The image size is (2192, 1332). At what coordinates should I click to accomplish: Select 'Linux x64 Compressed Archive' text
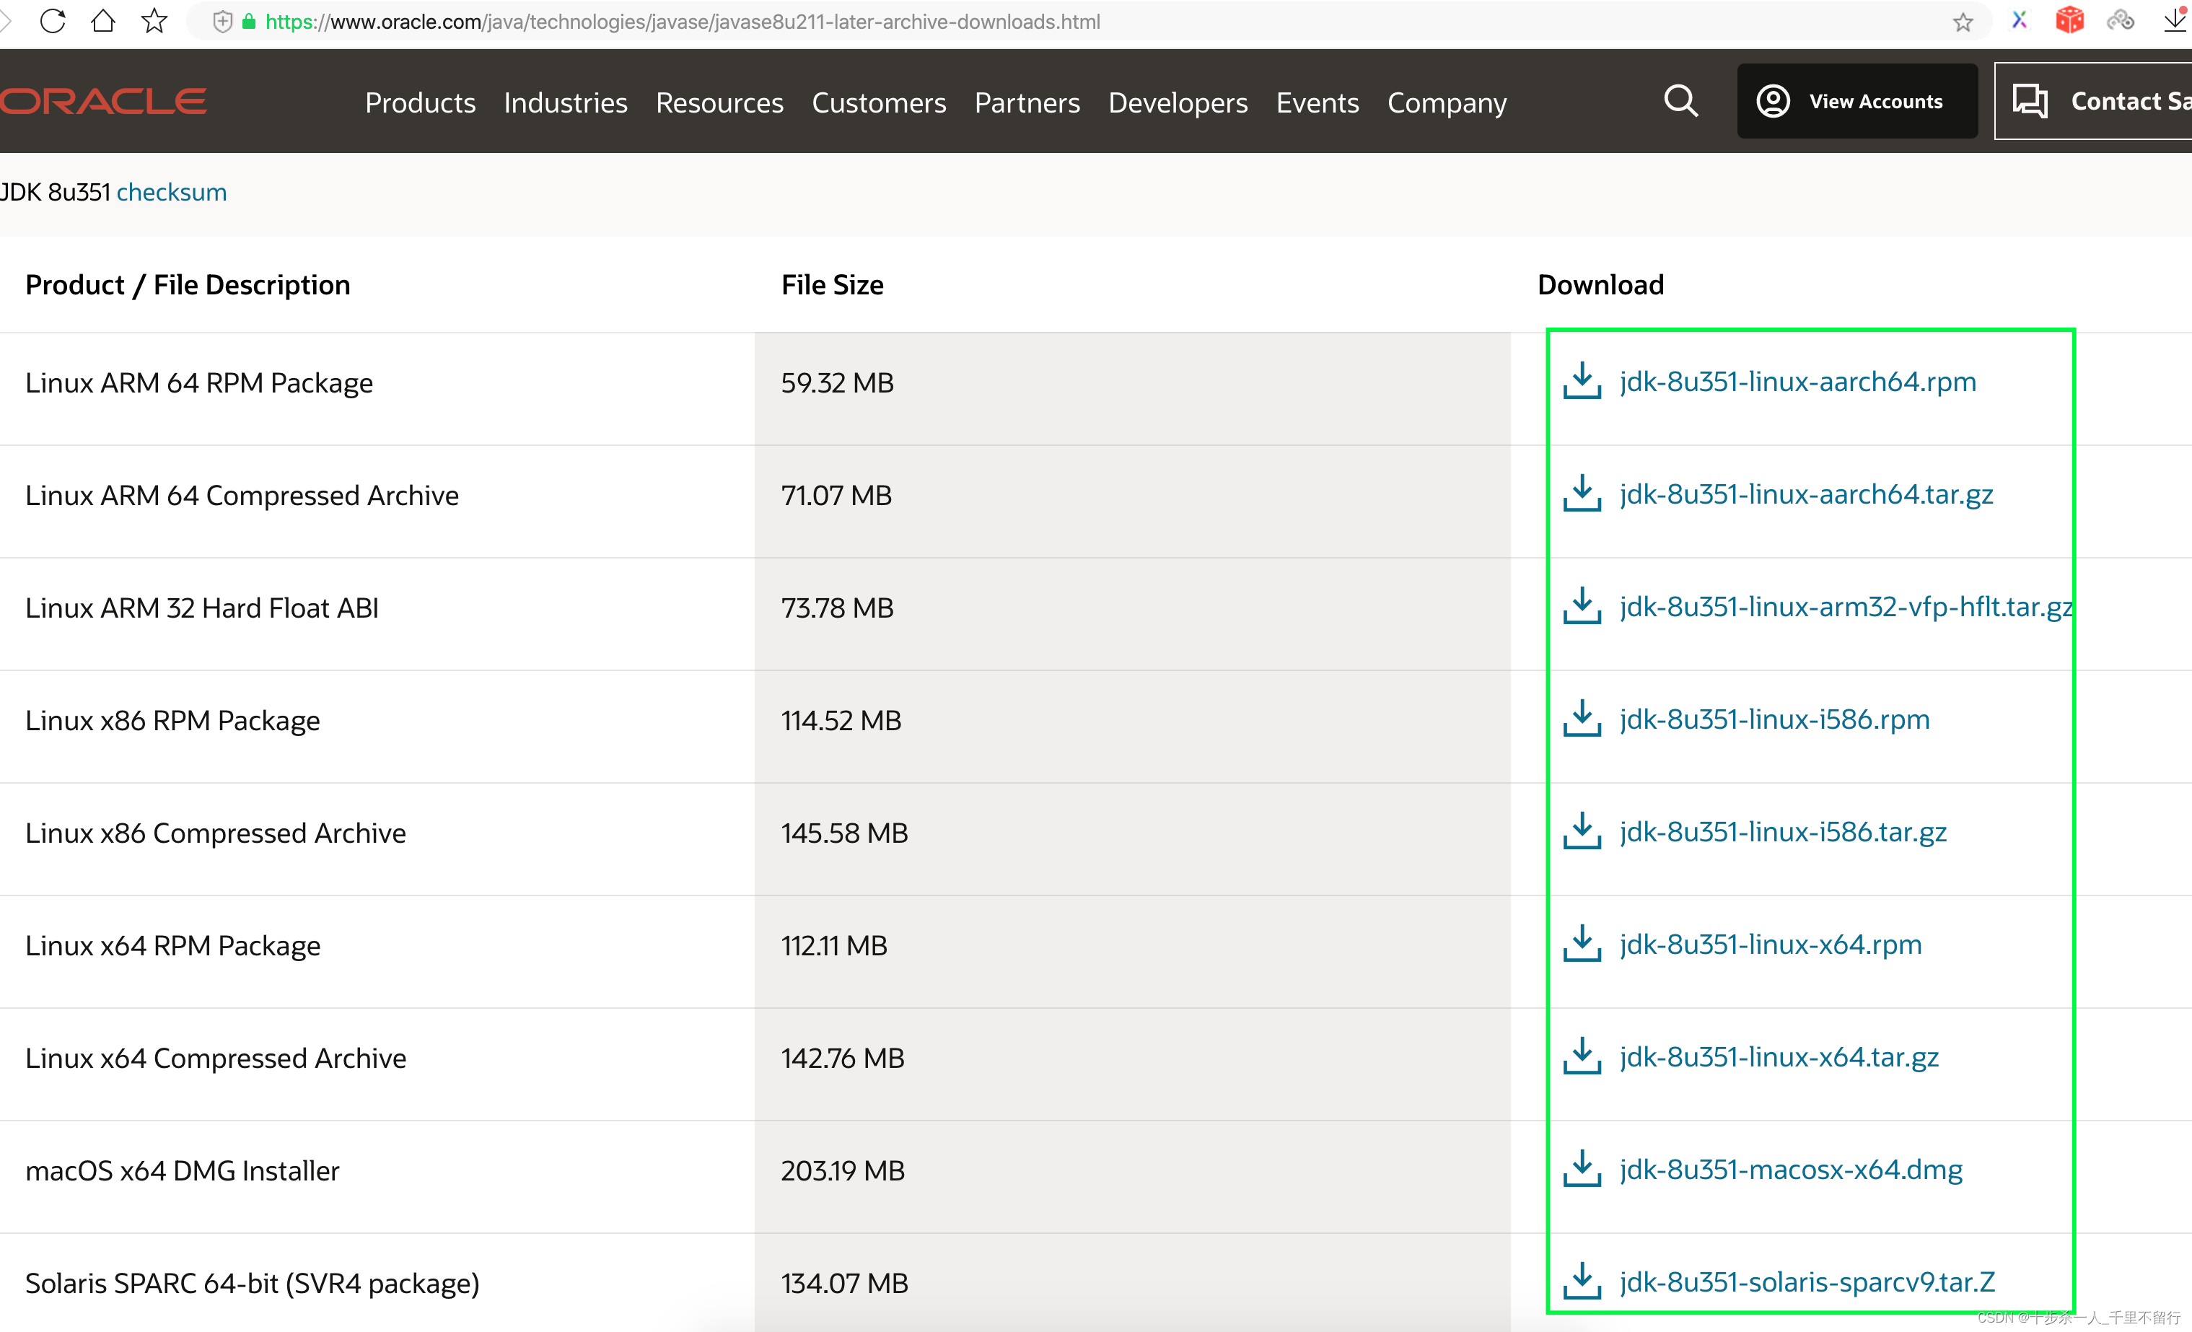pos(215,1058)
